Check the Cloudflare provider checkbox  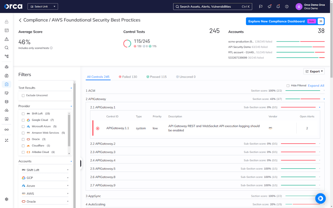click(23, 146)
